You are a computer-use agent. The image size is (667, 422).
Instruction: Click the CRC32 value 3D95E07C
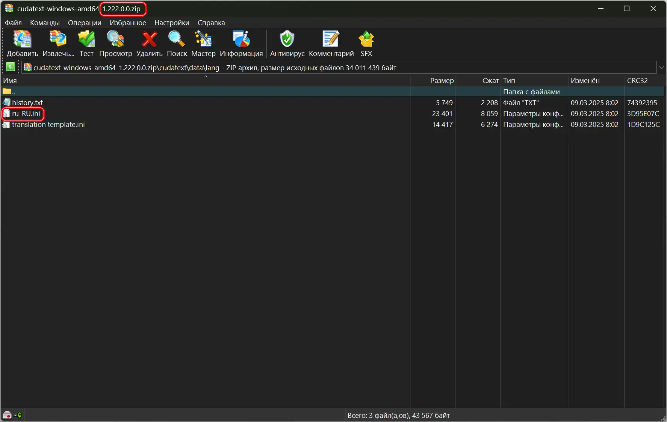click(x=643, y=113)
